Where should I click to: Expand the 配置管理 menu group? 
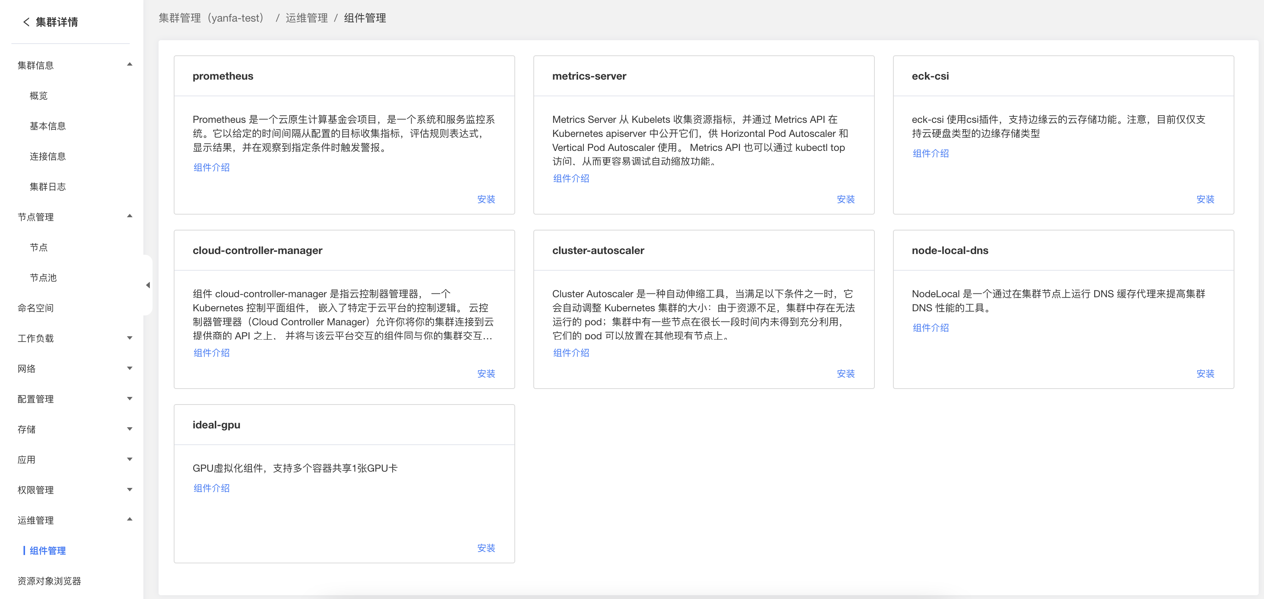[129, 398]
